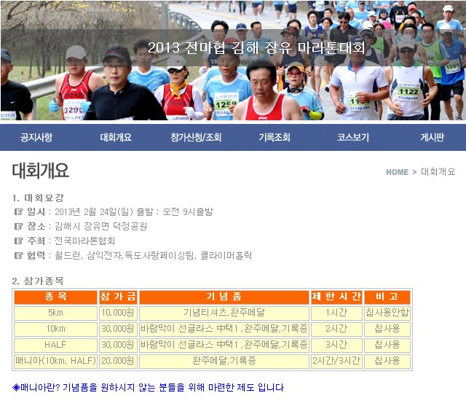Click the HALF event cell
This screenshot has height=401, width=466.
(x=55, y=345)
